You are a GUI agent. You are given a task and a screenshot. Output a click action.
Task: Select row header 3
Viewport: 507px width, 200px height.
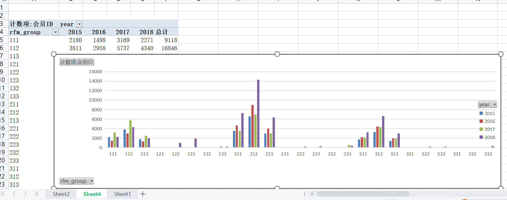point(4,24)
